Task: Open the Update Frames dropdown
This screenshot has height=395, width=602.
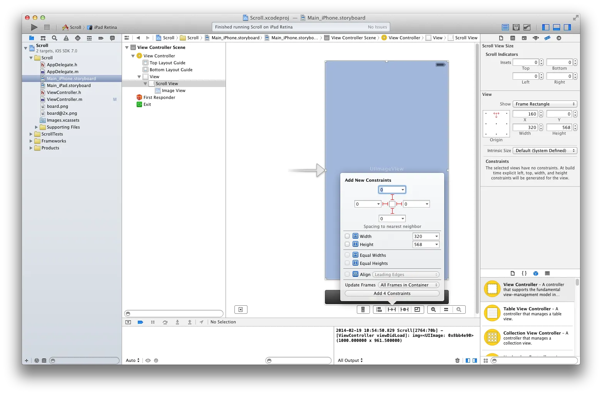Action: pos(410,285)
